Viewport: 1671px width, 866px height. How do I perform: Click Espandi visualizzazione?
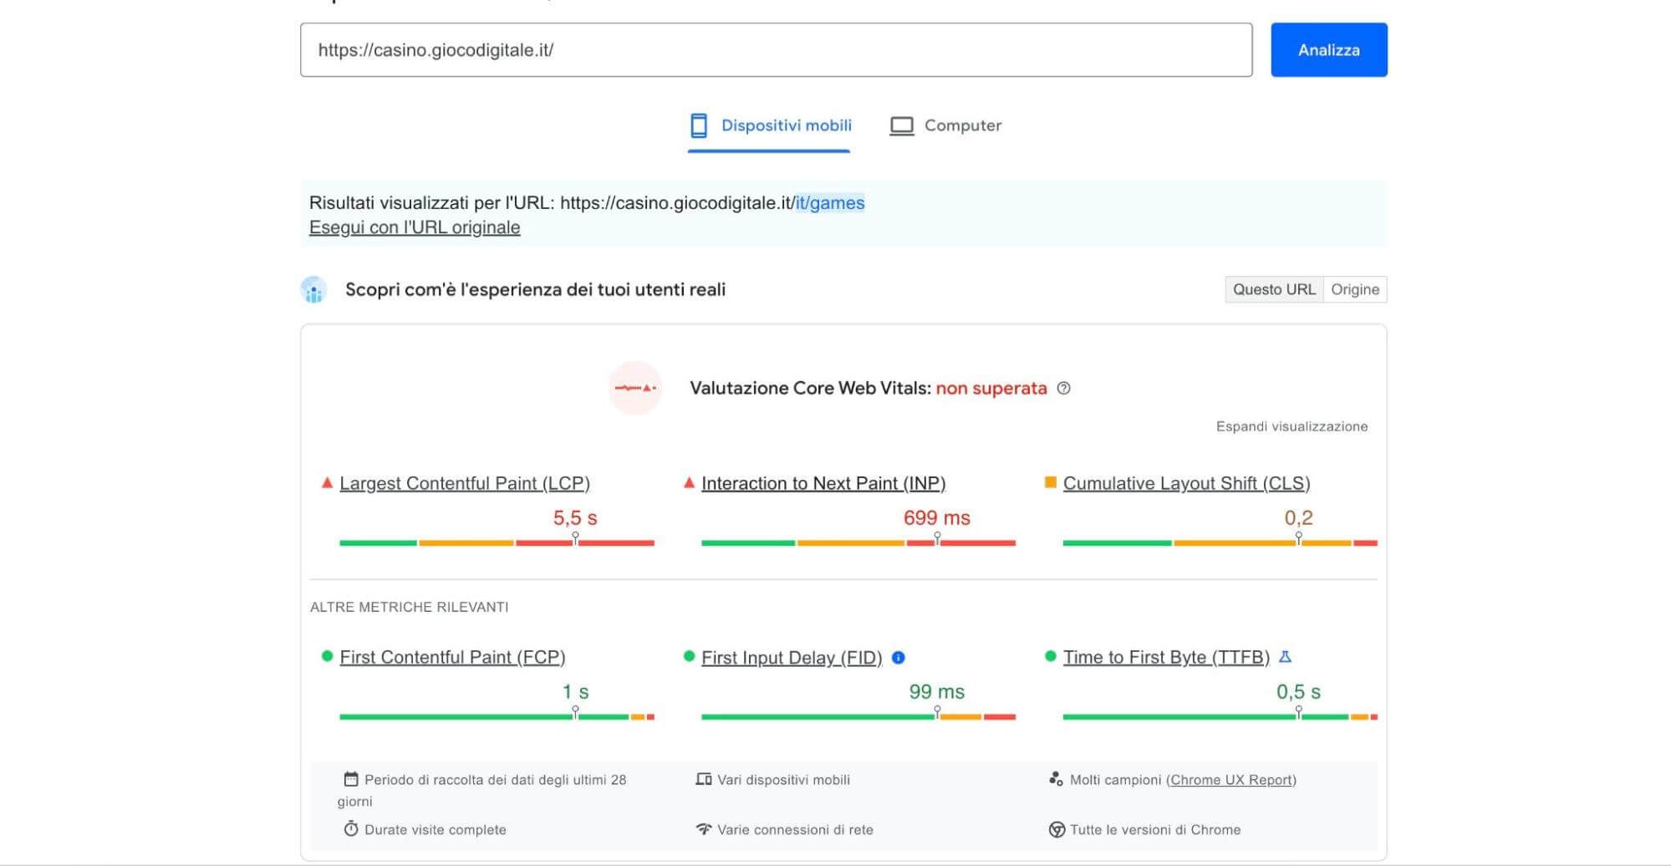point(1291,426)
